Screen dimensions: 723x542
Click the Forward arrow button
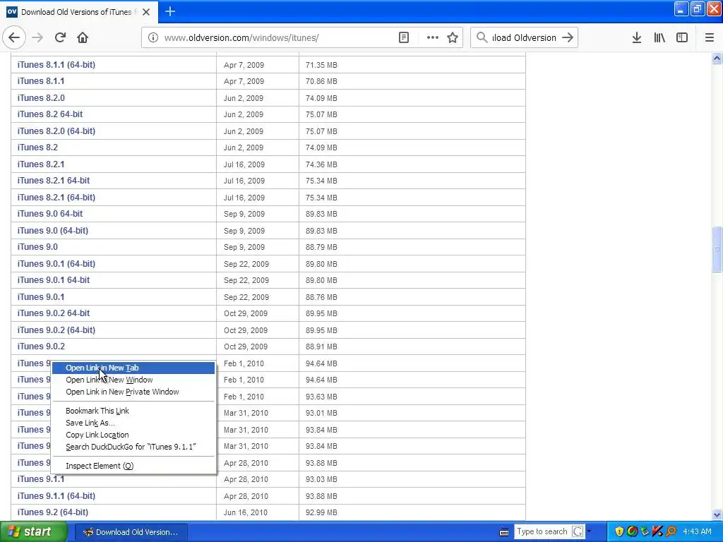(37, 38)
